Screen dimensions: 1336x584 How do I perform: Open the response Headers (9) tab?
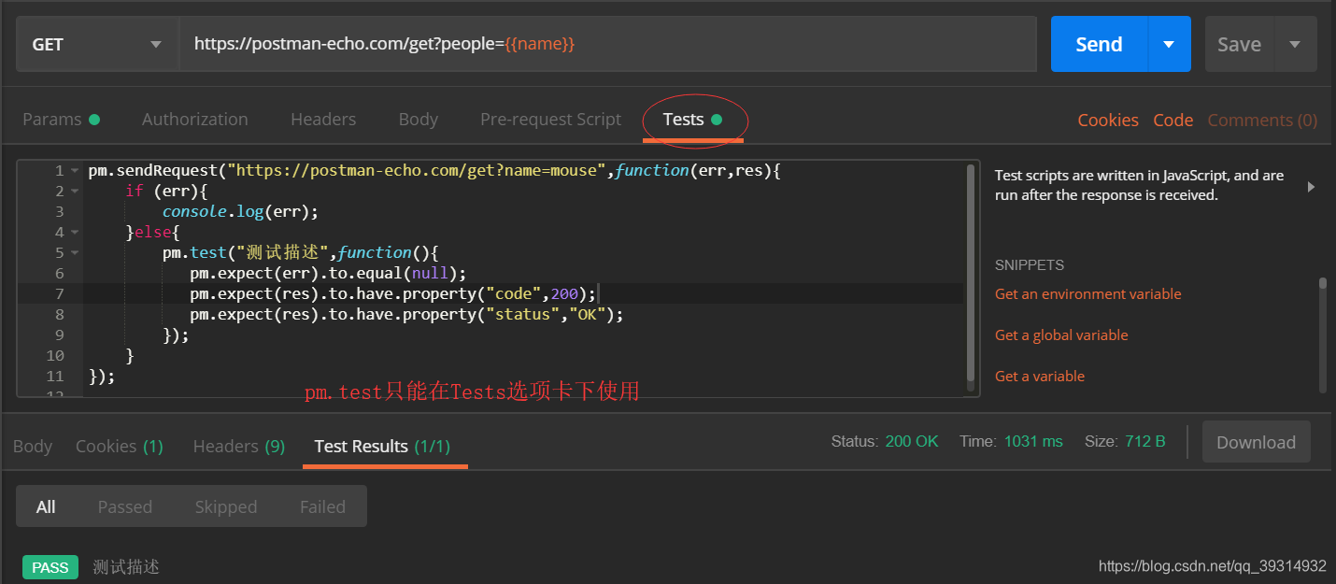click(239, 446)
